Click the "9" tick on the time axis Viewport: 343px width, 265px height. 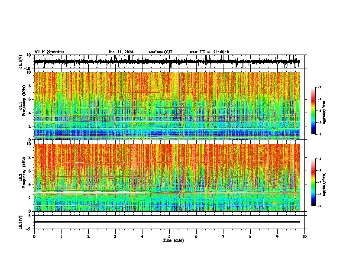(x=277, y=236)
